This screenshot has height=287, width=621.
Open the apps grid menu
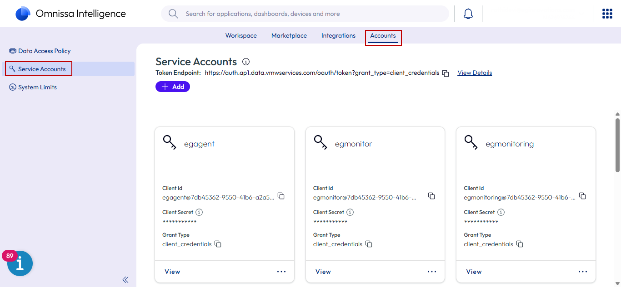pos(607,14)
